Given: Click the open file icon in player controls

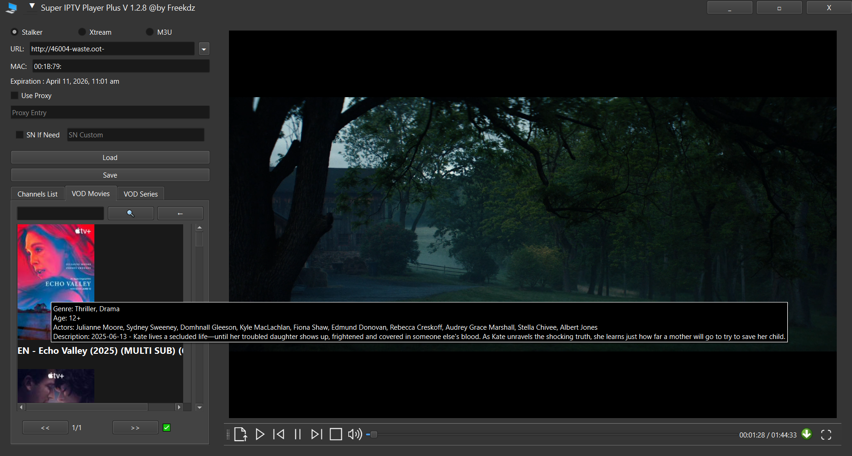Looking at the screenshot, I should click(x=240, y=434).
